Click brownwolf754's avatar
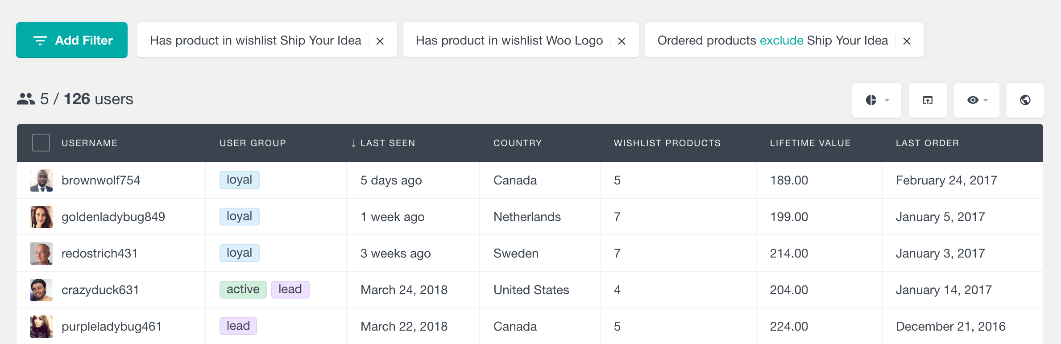 click(x=41, y=180)
